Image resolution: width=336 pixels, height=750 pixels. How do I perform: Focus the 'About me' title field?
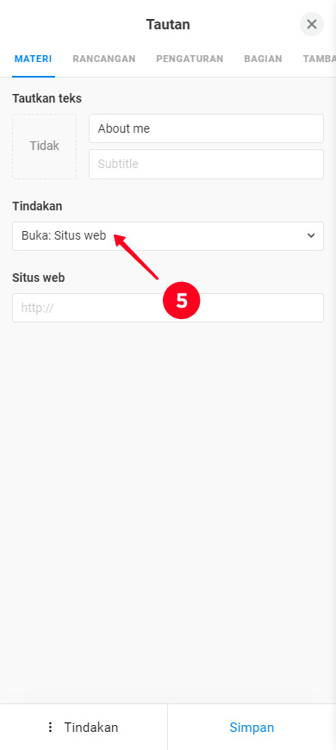[206, 128]
